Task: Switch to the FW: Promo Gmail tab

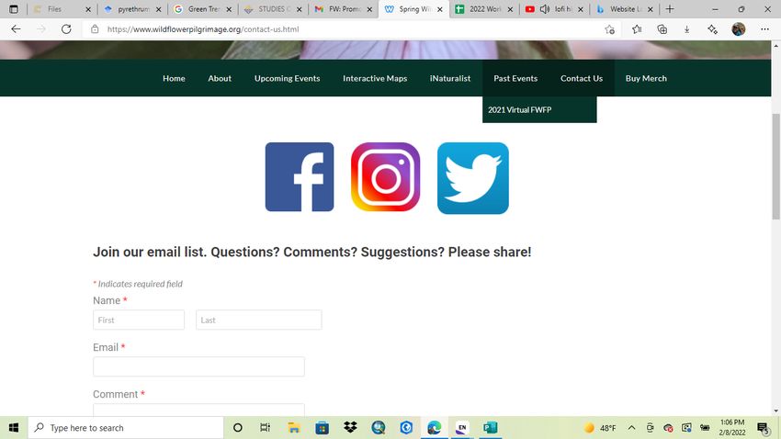Action: point(342,9)
